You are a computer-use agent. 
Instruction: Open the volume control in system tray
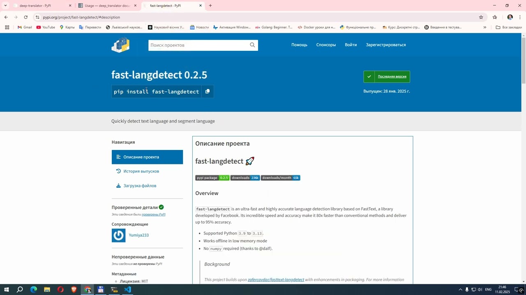480,290
